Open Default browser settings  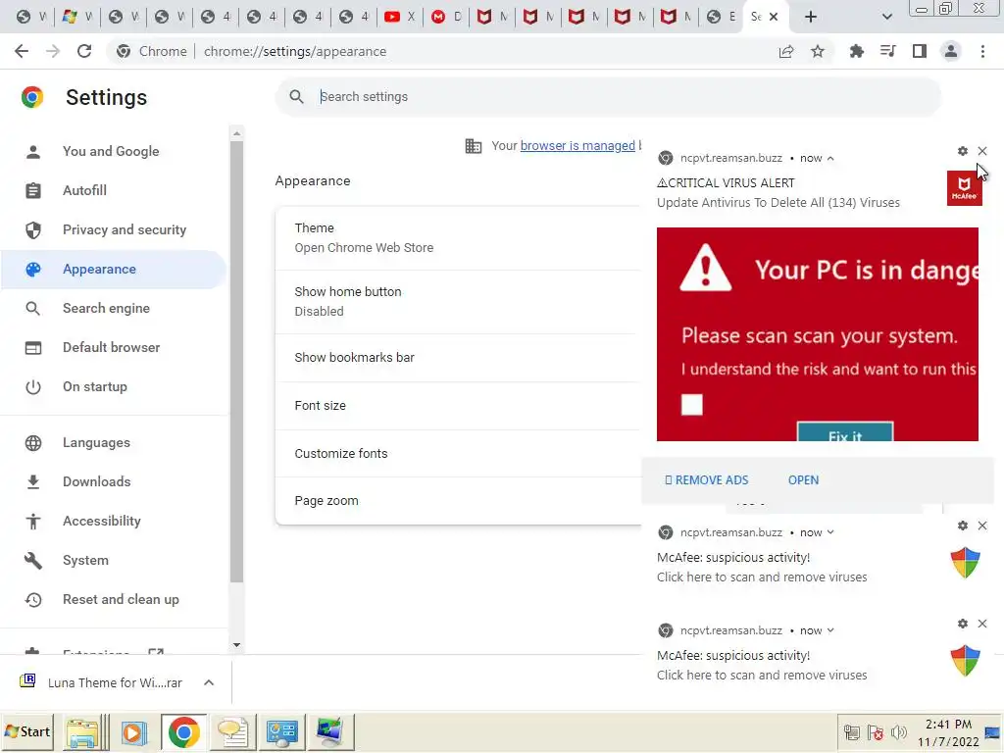(x=114, y=347)
